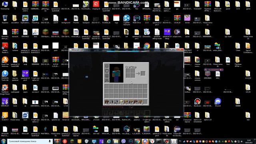The image size is (256, 144).
Task: Click the leggings armor slot in inventory
Action: [107, 76]
